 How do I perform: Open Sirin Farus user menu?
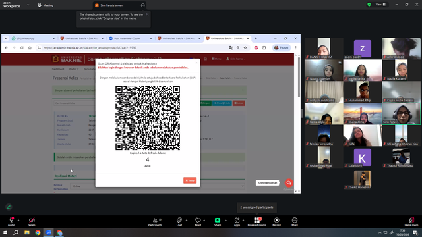(236, 59)
